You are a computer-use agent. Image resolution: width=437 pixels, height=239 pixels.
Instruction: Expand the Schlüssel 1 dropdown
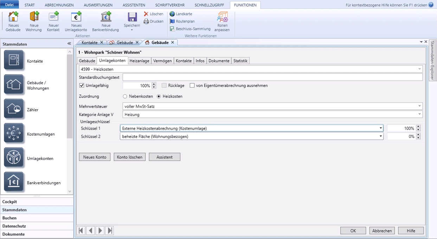(381, 128)
